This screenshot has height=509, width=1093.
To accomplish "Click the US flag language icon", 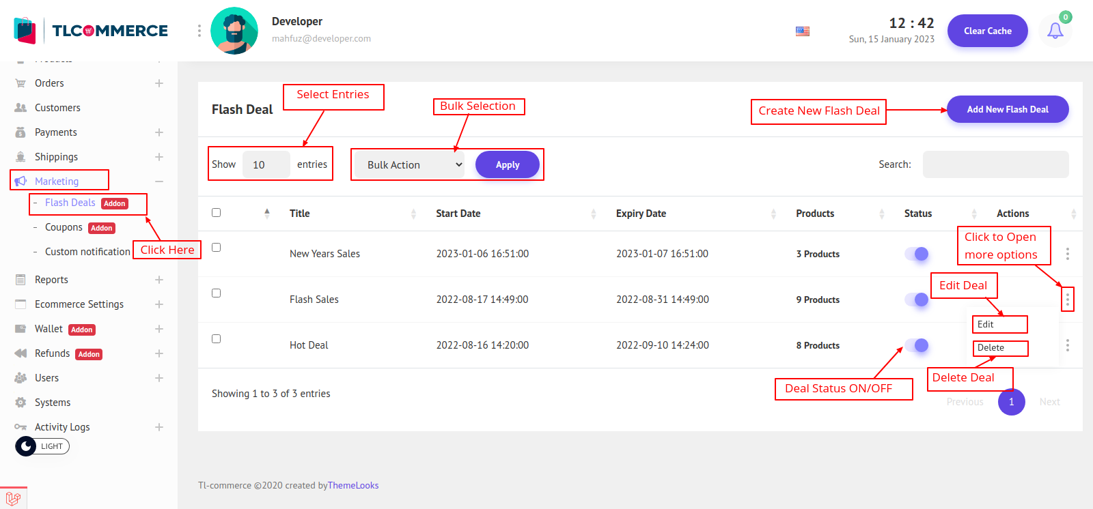I will (x=803, y=31).
